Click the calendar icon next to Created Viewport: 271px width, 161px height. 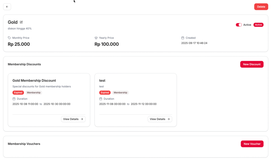pyautogui.click(x=183, y=38)
